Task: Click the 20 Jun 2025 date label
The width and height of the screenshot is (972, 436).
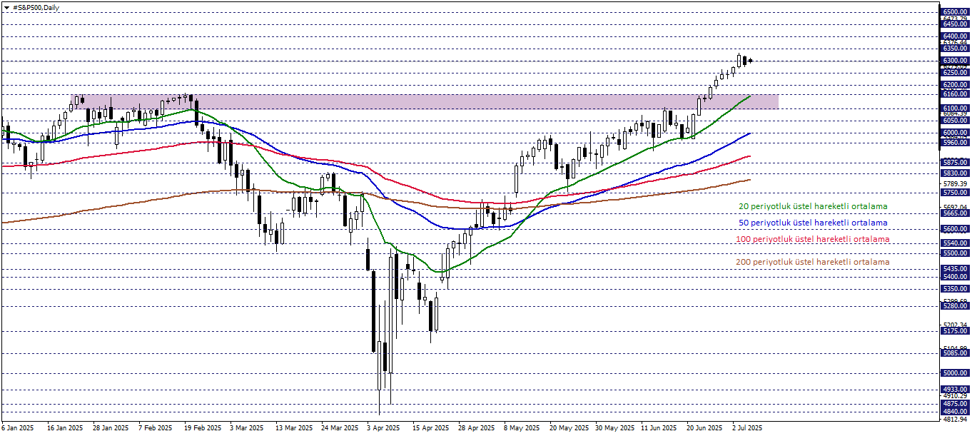Action: pyautogui.click(x=704, y=428)
